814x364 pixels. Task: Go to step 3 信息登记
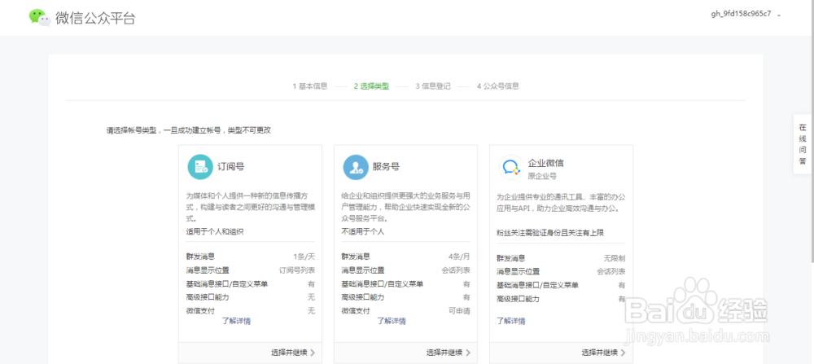[433, 86]
